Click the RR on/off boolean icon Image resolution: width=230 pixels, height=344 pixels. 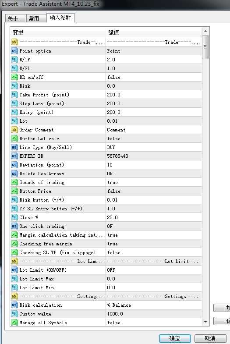point(14,77)
